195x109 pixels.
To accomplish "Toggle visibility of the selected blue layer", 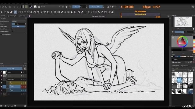I will [1, 87].
